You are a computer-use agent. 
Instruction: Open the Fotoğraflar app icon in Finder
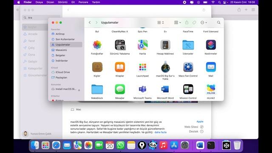97,45
